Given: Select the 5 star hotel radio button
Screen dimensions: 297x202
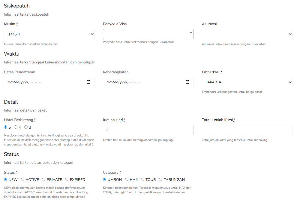Looking at the screenshot, I should (x=6, y=127).
